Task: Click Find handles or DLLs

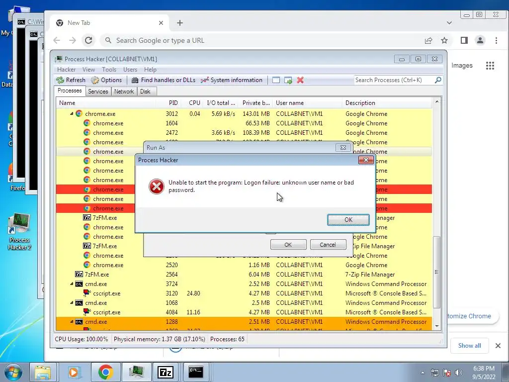Action: click(x=164, y=80)
